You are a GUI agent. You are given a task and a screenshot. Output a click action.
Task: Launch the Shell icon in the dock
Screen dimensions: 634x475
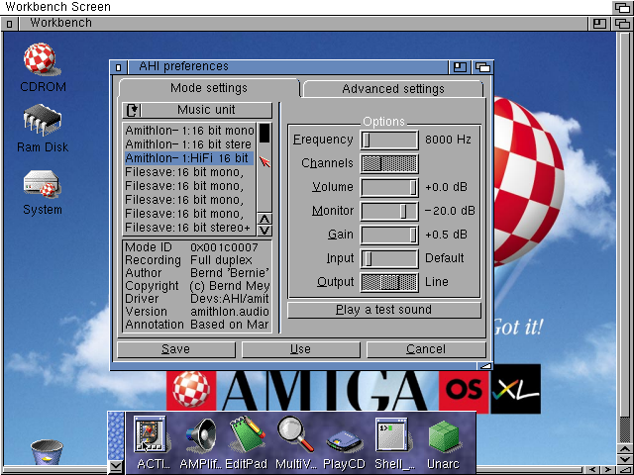point(394,443)
